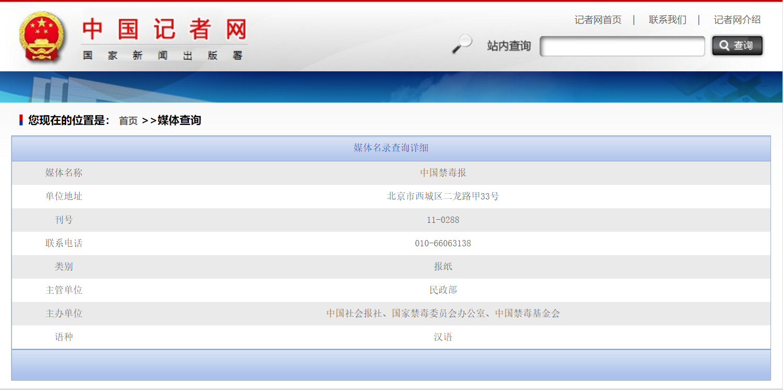Click the publication number 11-0288
This screenshot has height=390, width=783.
click(443, 220)
